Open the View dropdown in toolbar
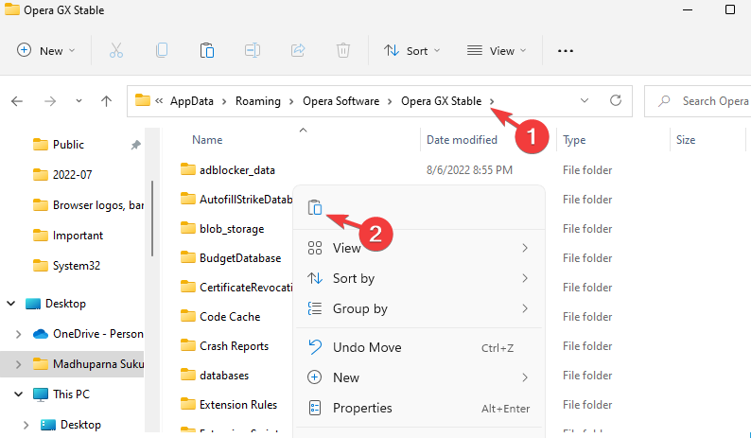 [x=497, y=50]
